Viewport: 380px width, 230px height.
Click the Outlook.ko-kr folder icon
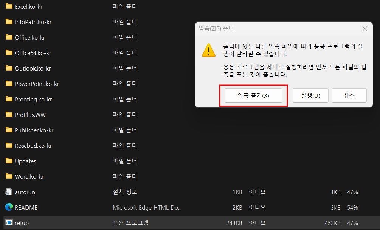pos(9,68)
